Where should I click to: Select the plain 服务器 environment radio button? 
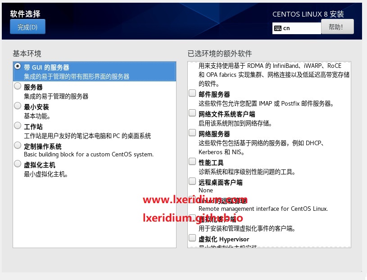coord(18,86)
